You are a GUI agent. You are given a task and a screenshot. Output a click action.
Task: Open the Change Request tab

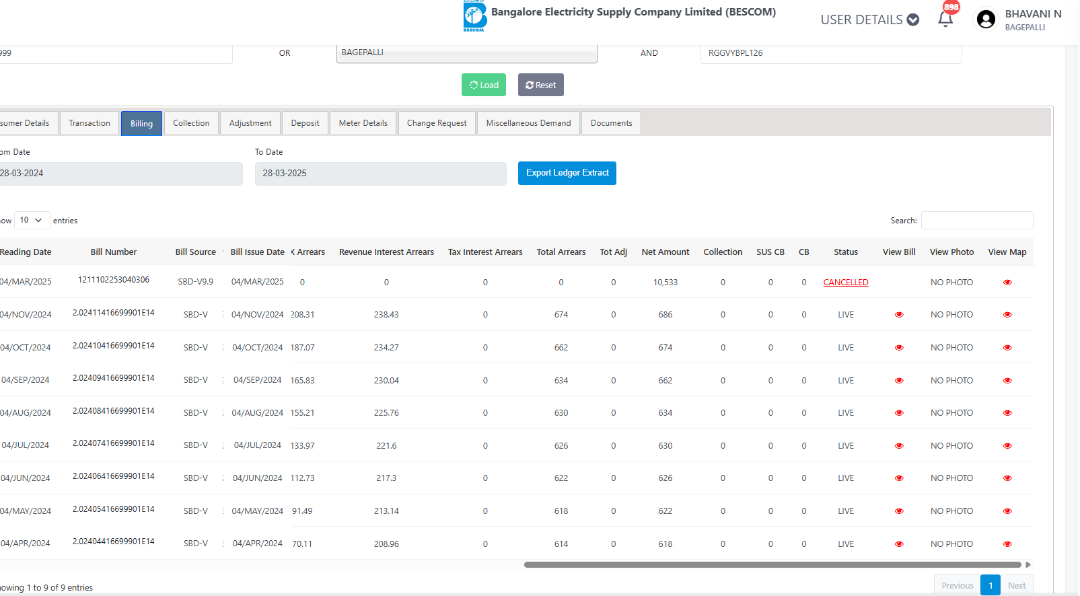(x=437, y=123)
